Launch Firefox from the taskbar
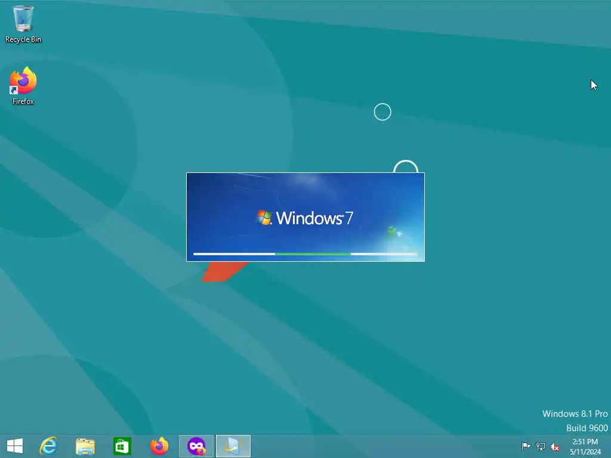The width and height of the screenshot is (611, 458). 159,446
